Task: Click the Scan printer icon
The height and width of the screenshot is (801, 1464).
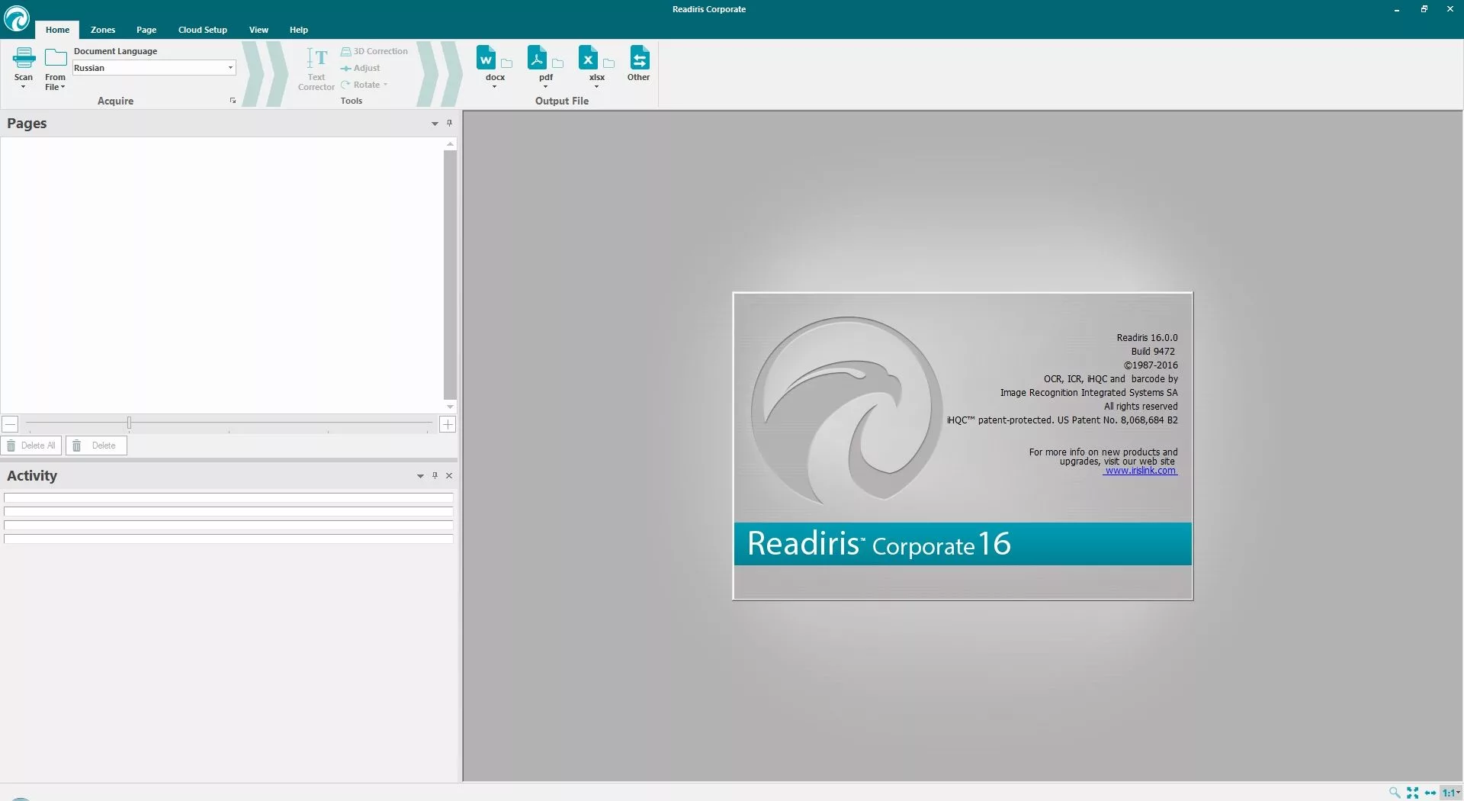Action: coord(24,59)
